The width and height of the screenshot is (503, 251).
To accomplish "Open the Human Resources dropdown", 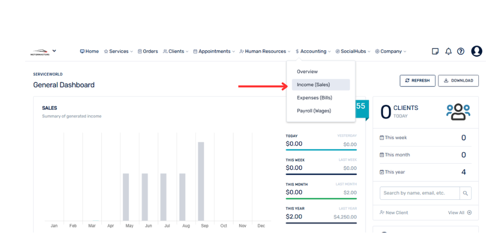I will 265,51.
